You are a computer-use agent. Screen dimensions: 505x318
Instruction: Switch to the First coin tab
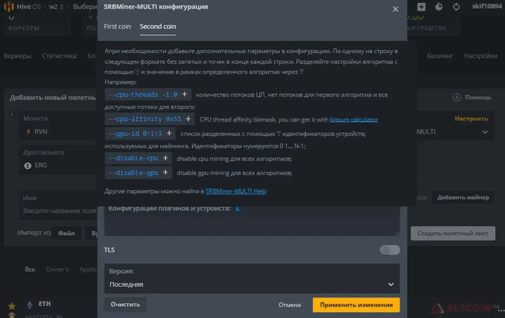pos(117,27)
